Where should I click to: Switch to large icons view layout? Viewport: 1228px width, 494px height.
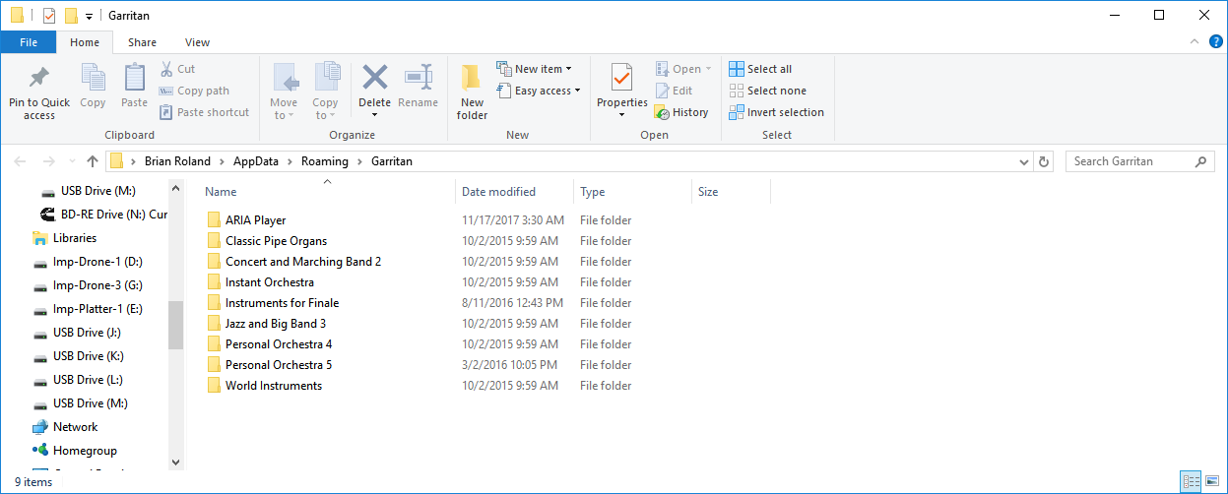tap(1213, 481)
